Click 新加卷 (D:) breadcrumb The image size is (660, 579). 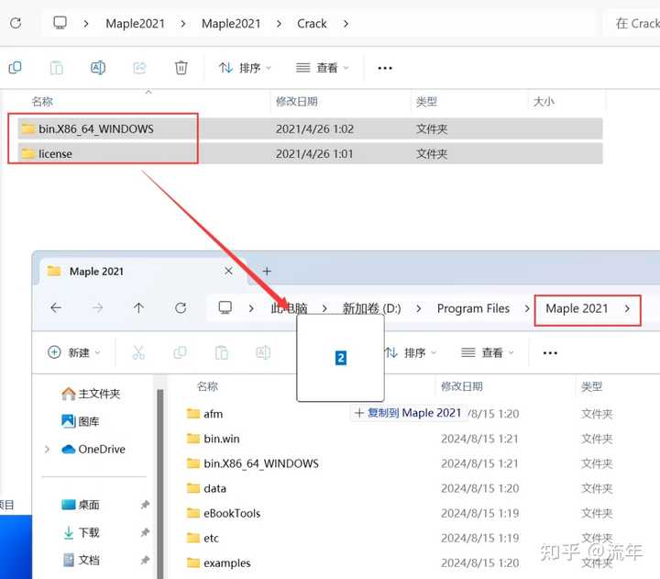(371, 308)
